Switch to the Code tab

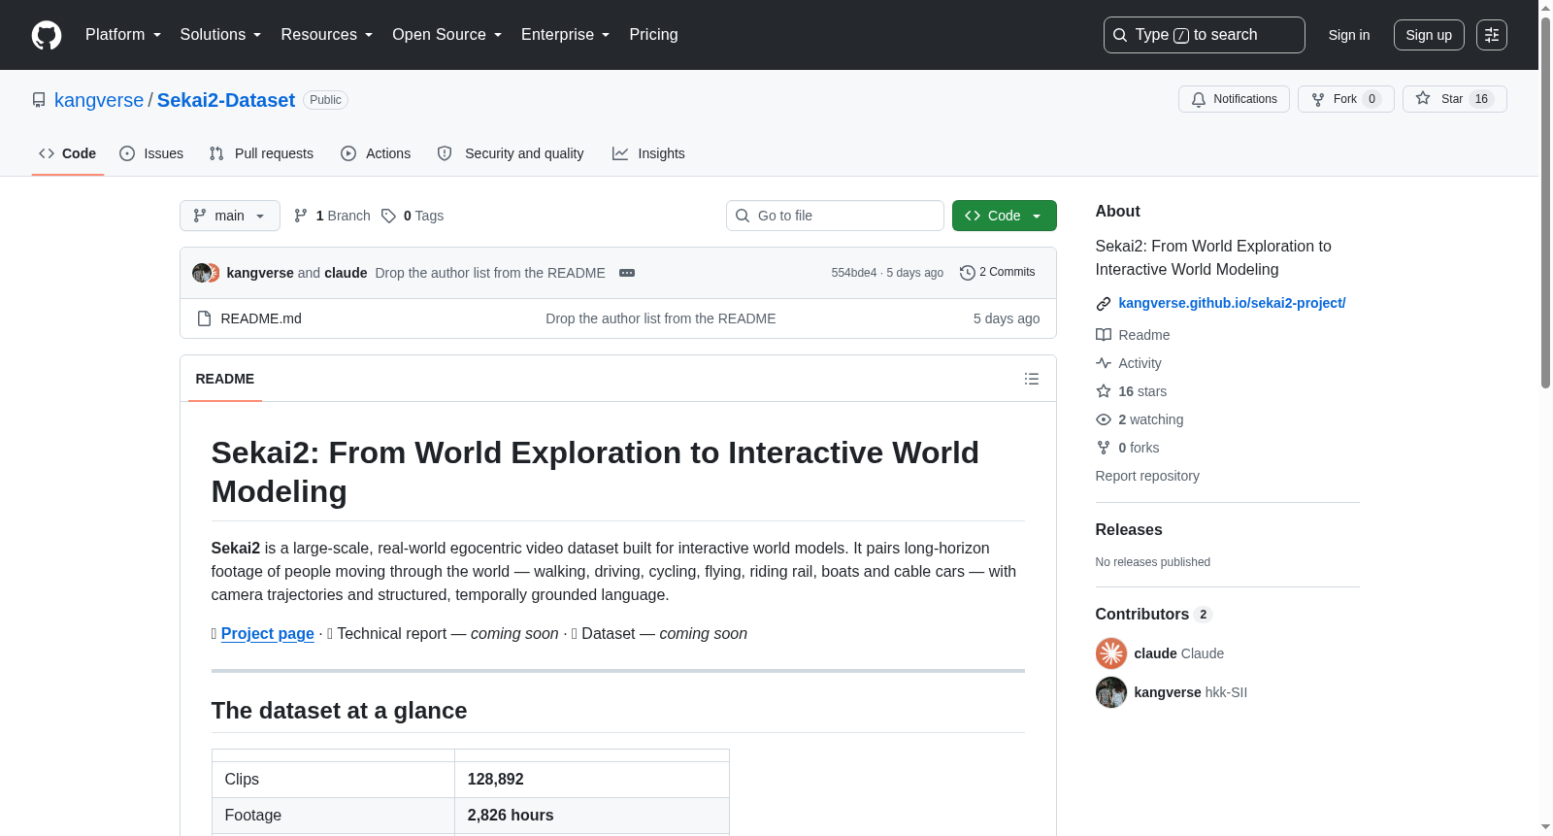68,153
